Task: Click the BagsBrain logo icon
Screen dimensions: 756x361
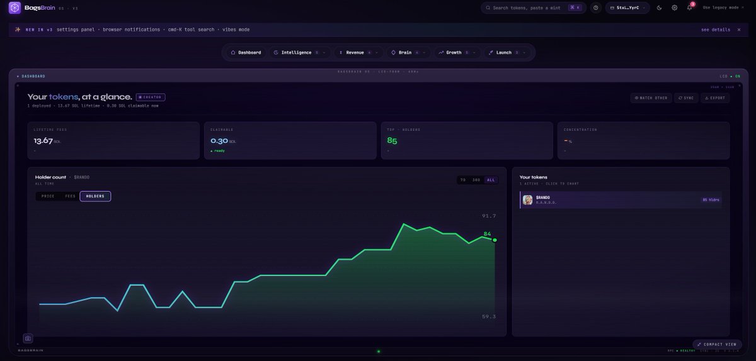Action: pos(14,8)
